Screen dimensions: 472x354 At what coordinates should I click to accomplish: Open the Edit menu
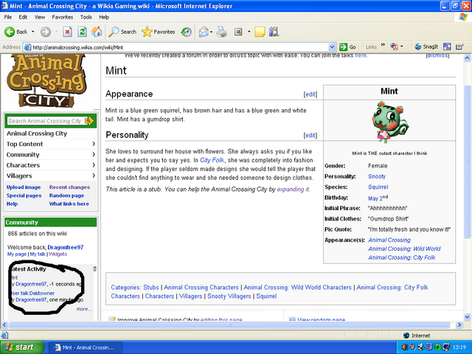click(x=23, y=17)
